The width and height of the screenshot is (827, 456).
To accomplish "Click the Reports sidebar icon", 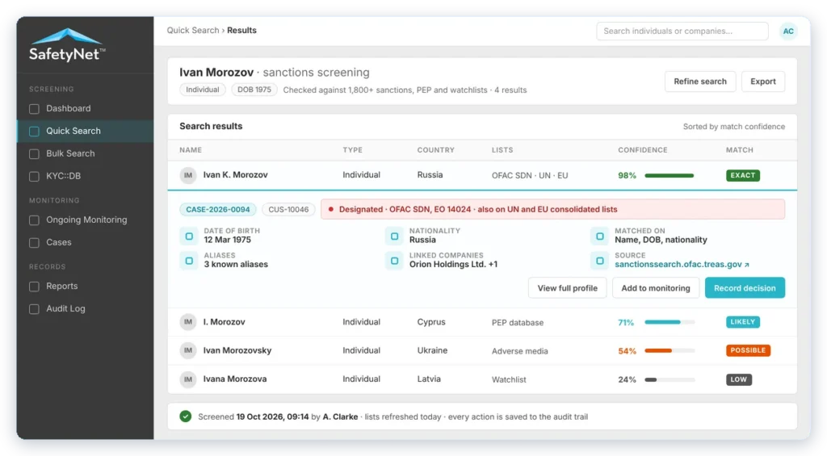I will coord(34,287).
